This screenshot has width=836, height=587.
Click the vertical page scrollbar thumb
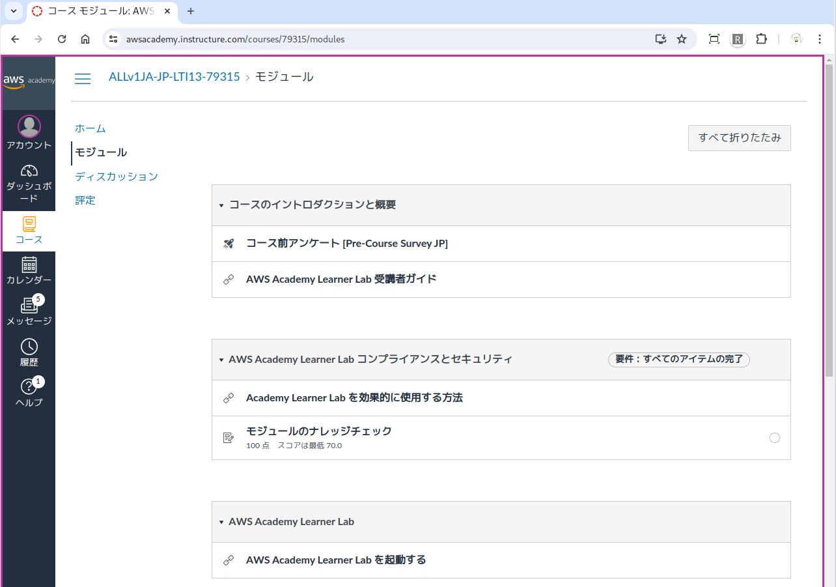click(x=829, y=220)
